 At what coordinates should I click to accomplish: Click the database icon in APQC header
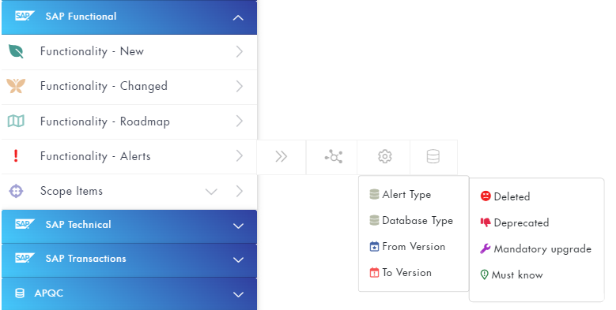pos(20,293)
